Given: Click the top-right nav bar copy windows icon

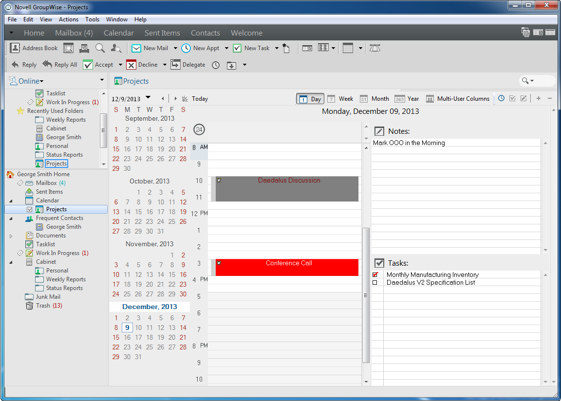Looking at the screenshot, I should 525,32.
